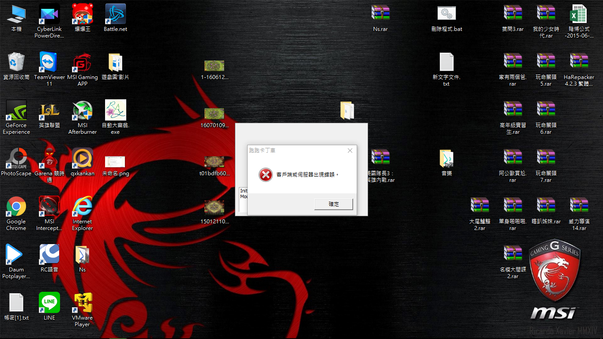Image resolution: width=603 pixels, height=339 pixels.
Task: Select 未命名.png image file
Action: pyautogui.click(x=115, y=165)
